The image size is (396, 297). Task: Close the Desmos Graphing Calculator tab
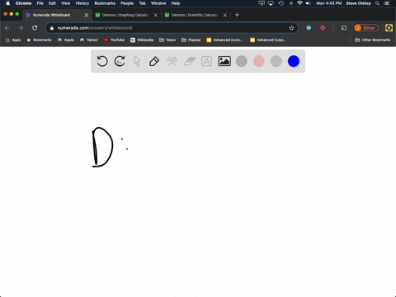156,15
